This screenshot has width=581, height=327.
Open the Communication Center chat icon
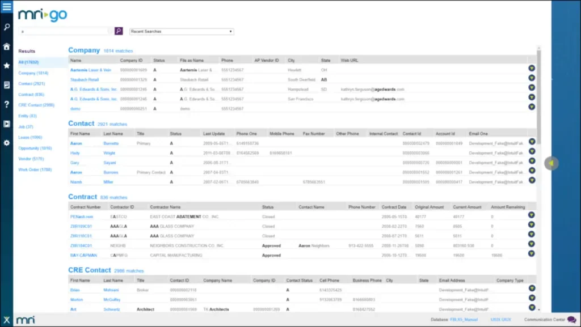tap(571, 320)
